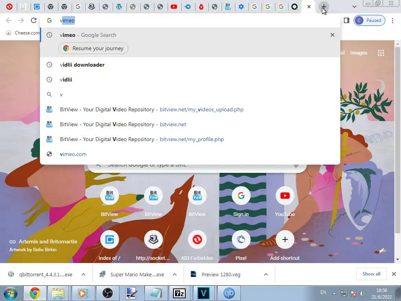The image size is (401, 301).
Task: Switch to the Chrome settings gear tab
Action: (x=241, y=7)
